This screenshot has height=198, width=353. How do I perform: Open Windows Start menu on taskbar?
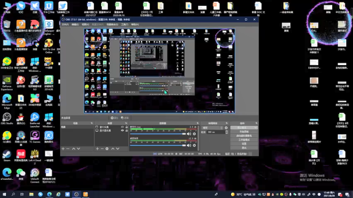pos(4,194)
